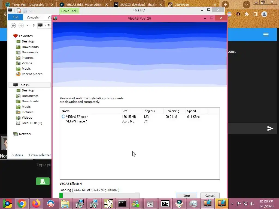This screenshot has width=279, height=209.
Task: Open Action Center flag icon
Action: tap(239, 204)
